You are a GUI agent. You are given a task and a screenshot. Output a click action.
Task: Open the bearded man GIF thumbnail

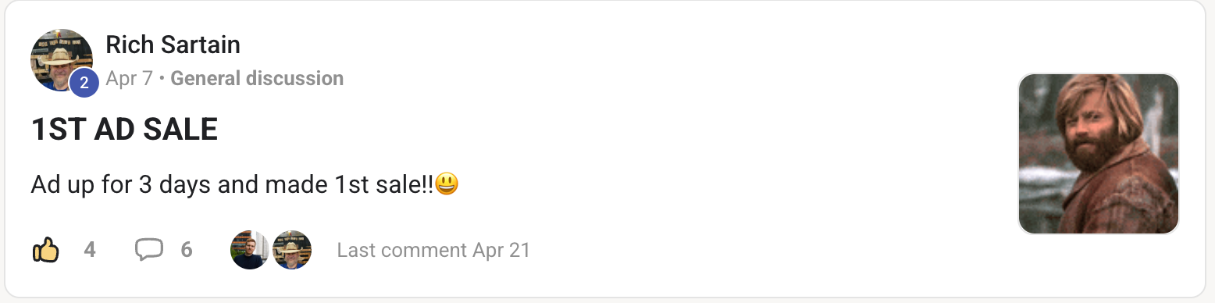[x=1099, y=154]
